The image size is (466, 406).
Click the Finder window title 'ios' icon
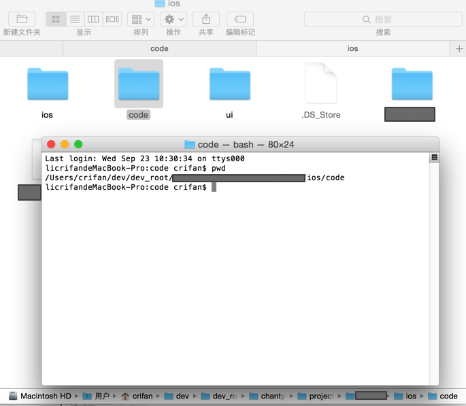click(160, 3)
